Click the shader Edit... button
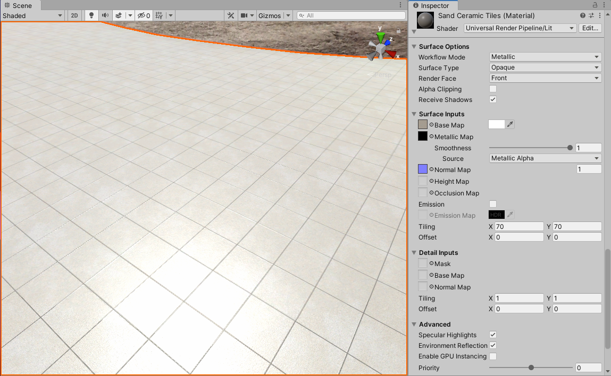Viewport: 611px width, 376px height. [x=590, y=28]
